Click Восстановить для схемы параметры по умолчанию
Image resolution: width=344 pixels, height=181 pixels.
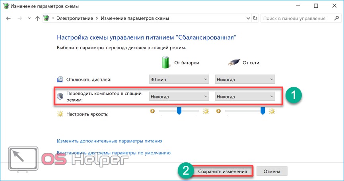tap(114, 153)
